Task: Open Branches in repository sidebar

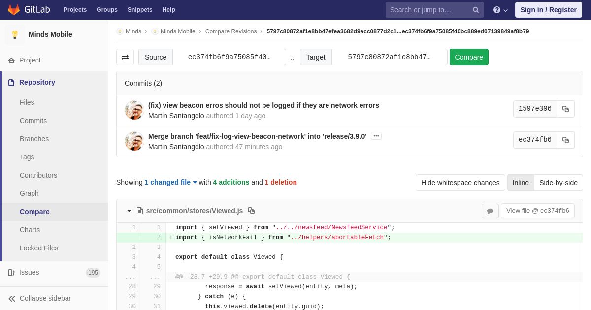Action: coord(34,139)
